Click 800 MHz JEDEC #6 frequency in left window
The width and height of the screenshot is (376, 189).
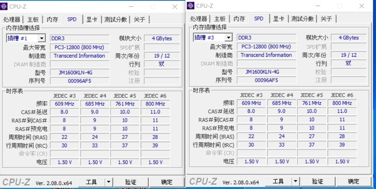tap(155, 104)
